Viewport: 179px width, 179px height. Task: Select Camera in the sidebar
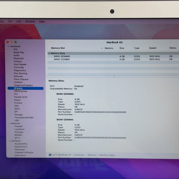click(x=18, y=62)
